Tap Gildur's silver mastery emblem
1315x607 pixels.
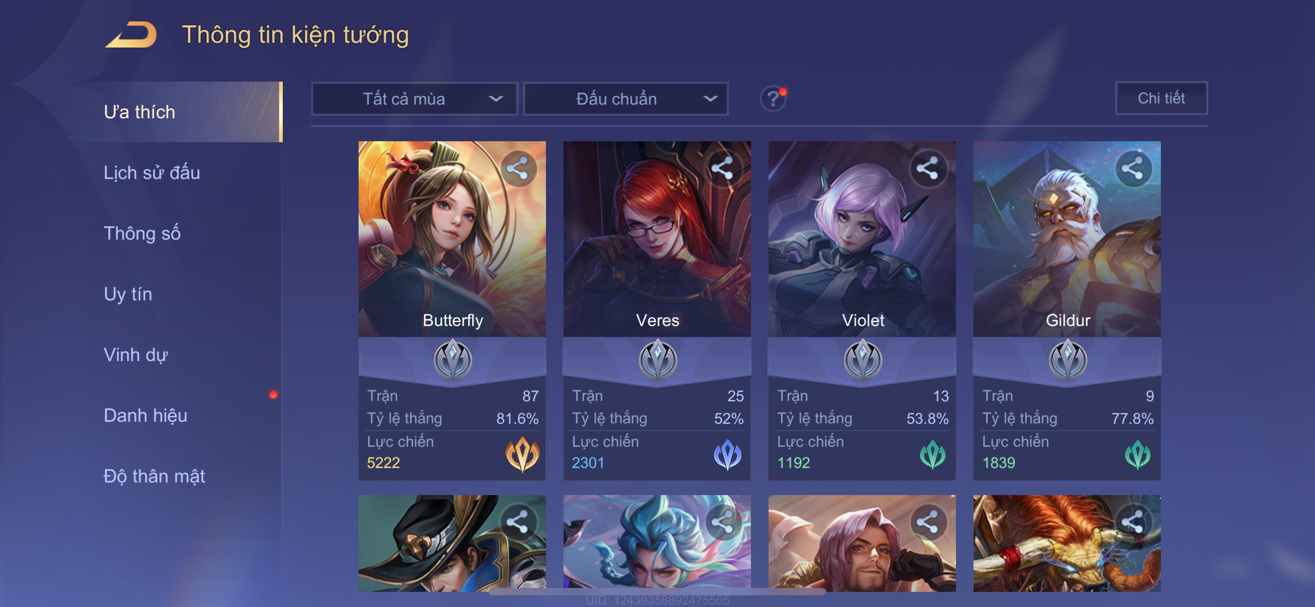[1067, 359]
